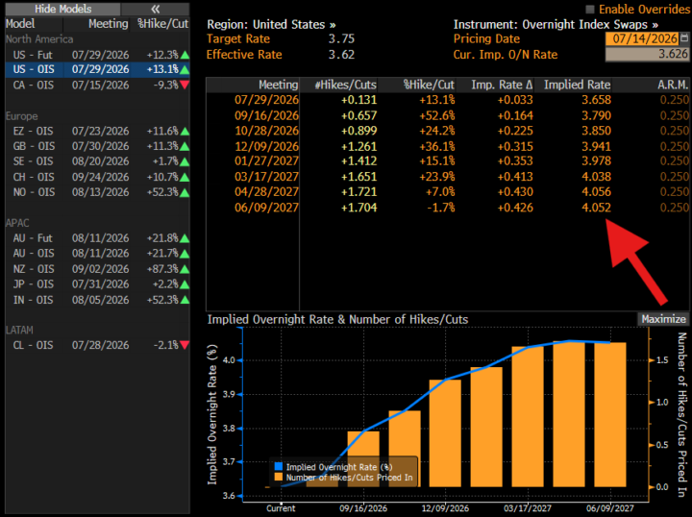Sort by Imp. Rate Δ column header
This screenshot has height=517, width=692.
tap(502, 85)
